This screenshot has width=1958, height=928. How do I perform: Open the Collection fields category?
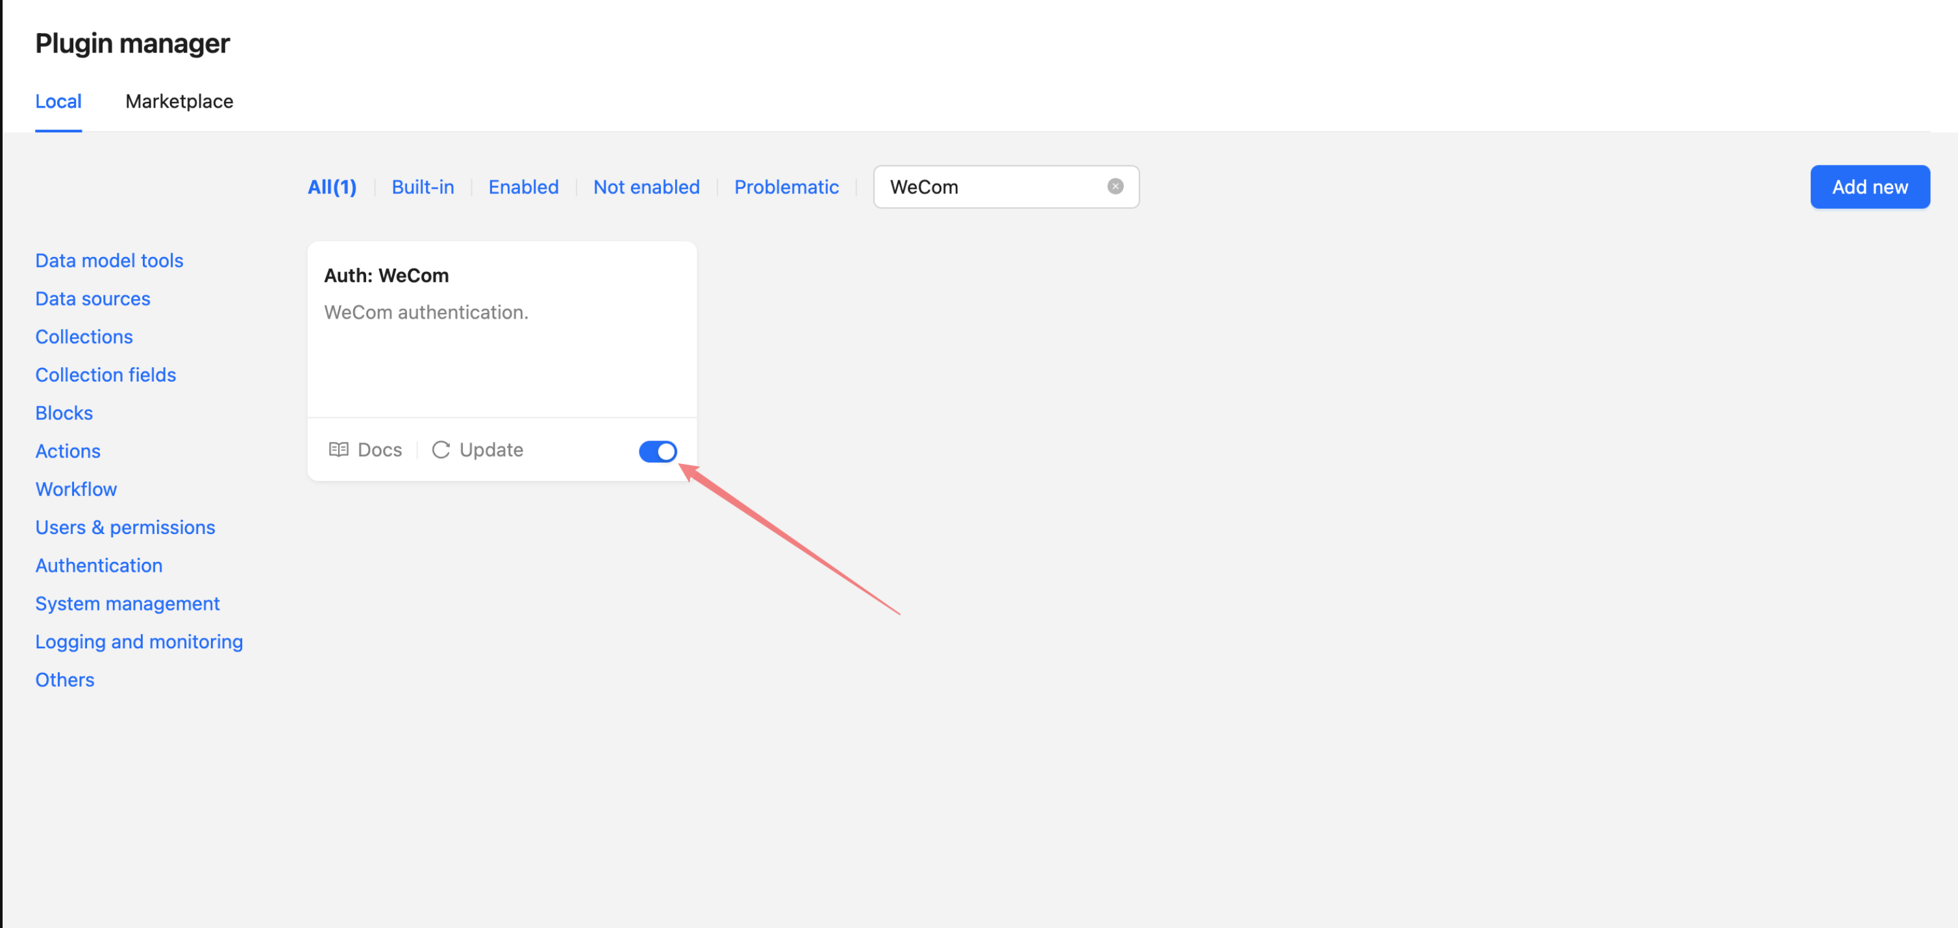pos(106,374)
